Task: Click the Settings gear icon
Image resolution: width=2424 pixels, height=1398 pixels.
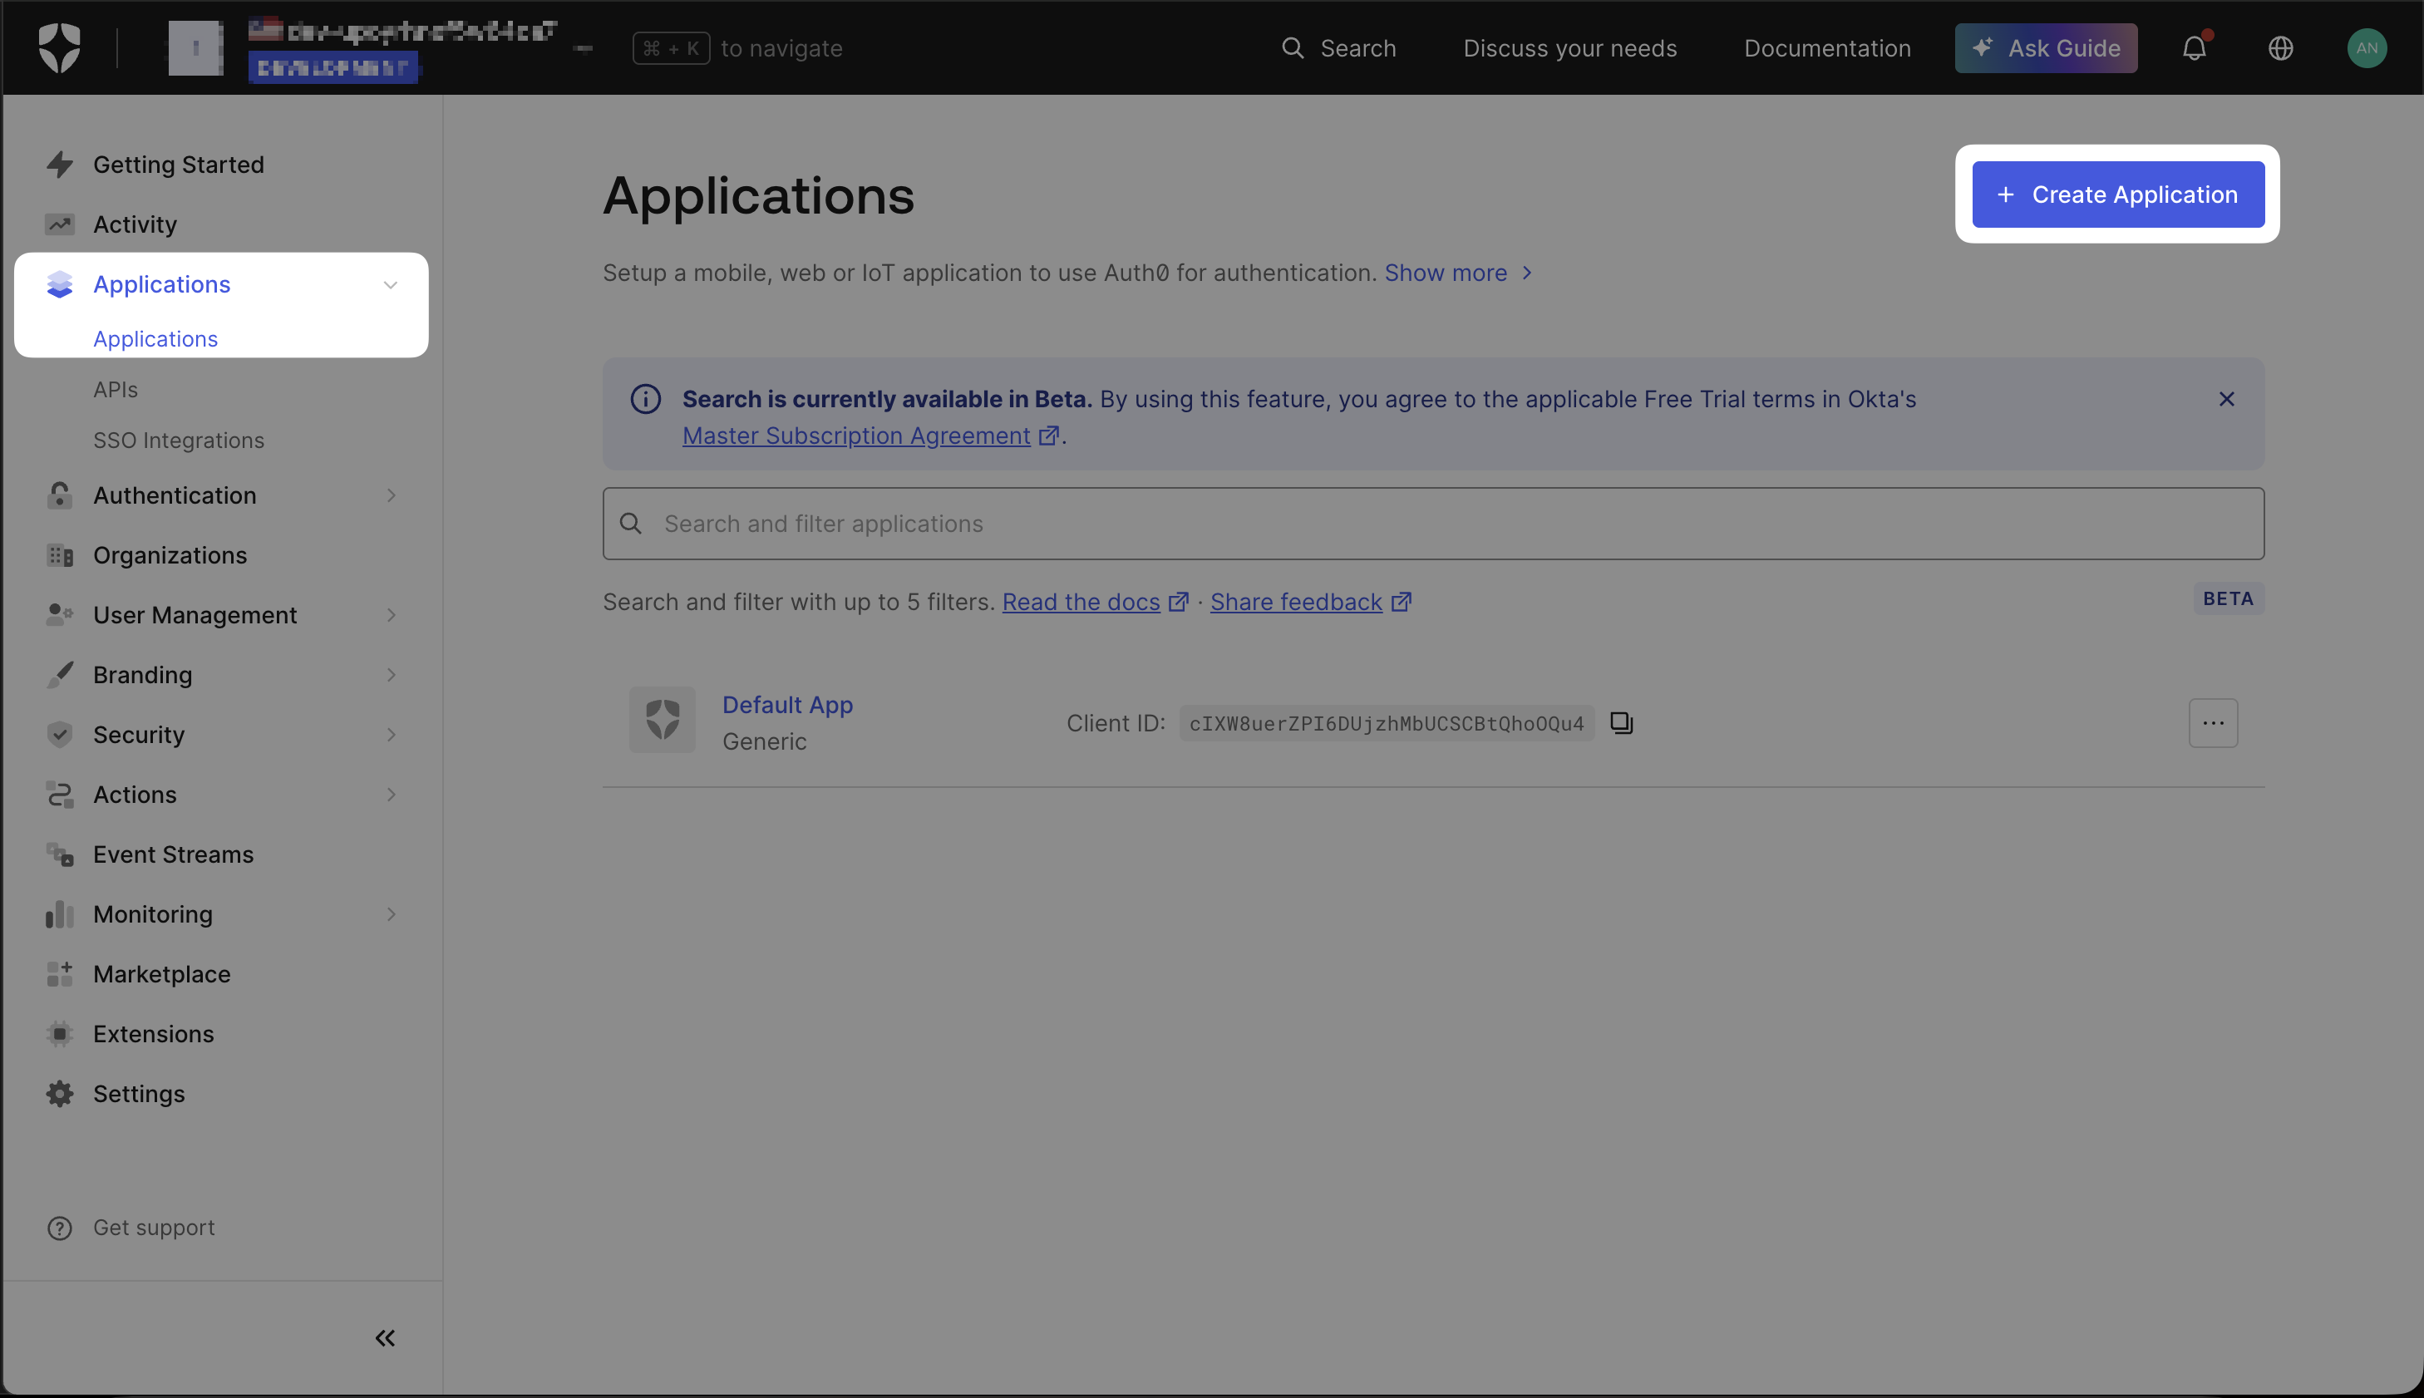Action: coord(60,1094)
